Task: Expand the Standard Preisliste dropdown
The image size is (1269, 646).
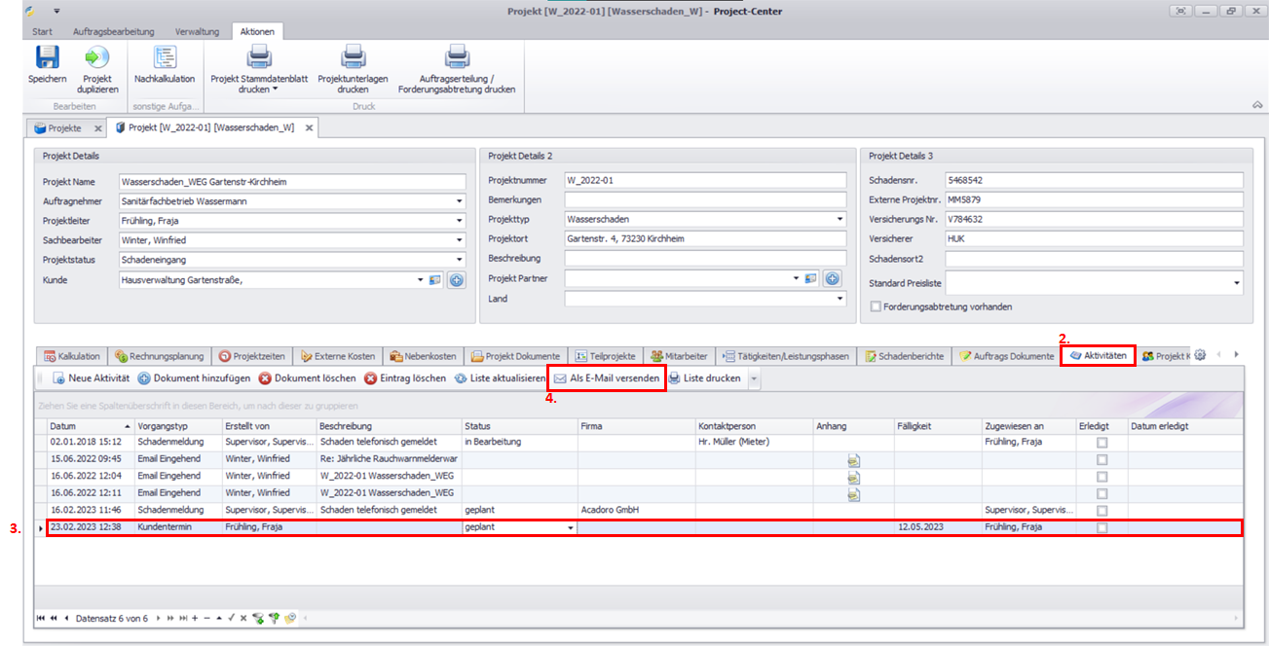Action: (1237, 283)
